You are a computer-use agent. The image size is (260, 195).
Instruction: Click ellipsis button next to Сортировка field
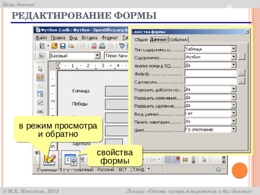242,81
